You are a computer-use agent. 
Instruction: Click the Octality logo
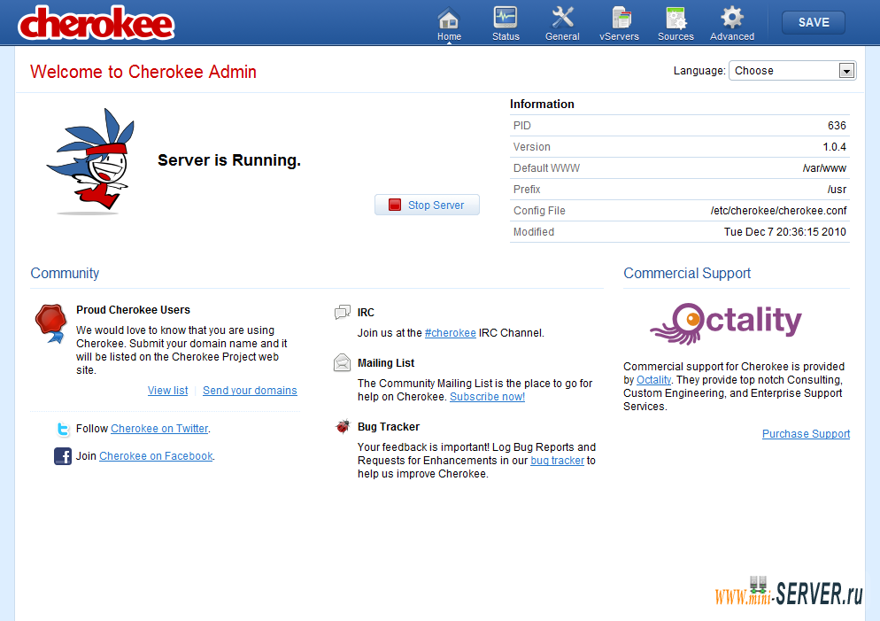(726, 323)
